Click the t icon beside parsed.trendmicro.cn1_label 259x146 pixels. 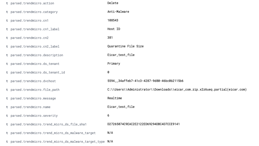tap(7, 29)
